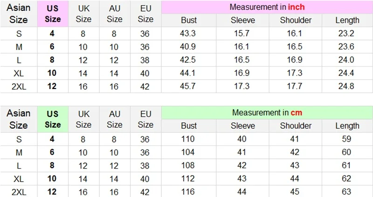Click the Bust column header in inch table
This screenshot has width=373, height=197.
coord(189,20)
